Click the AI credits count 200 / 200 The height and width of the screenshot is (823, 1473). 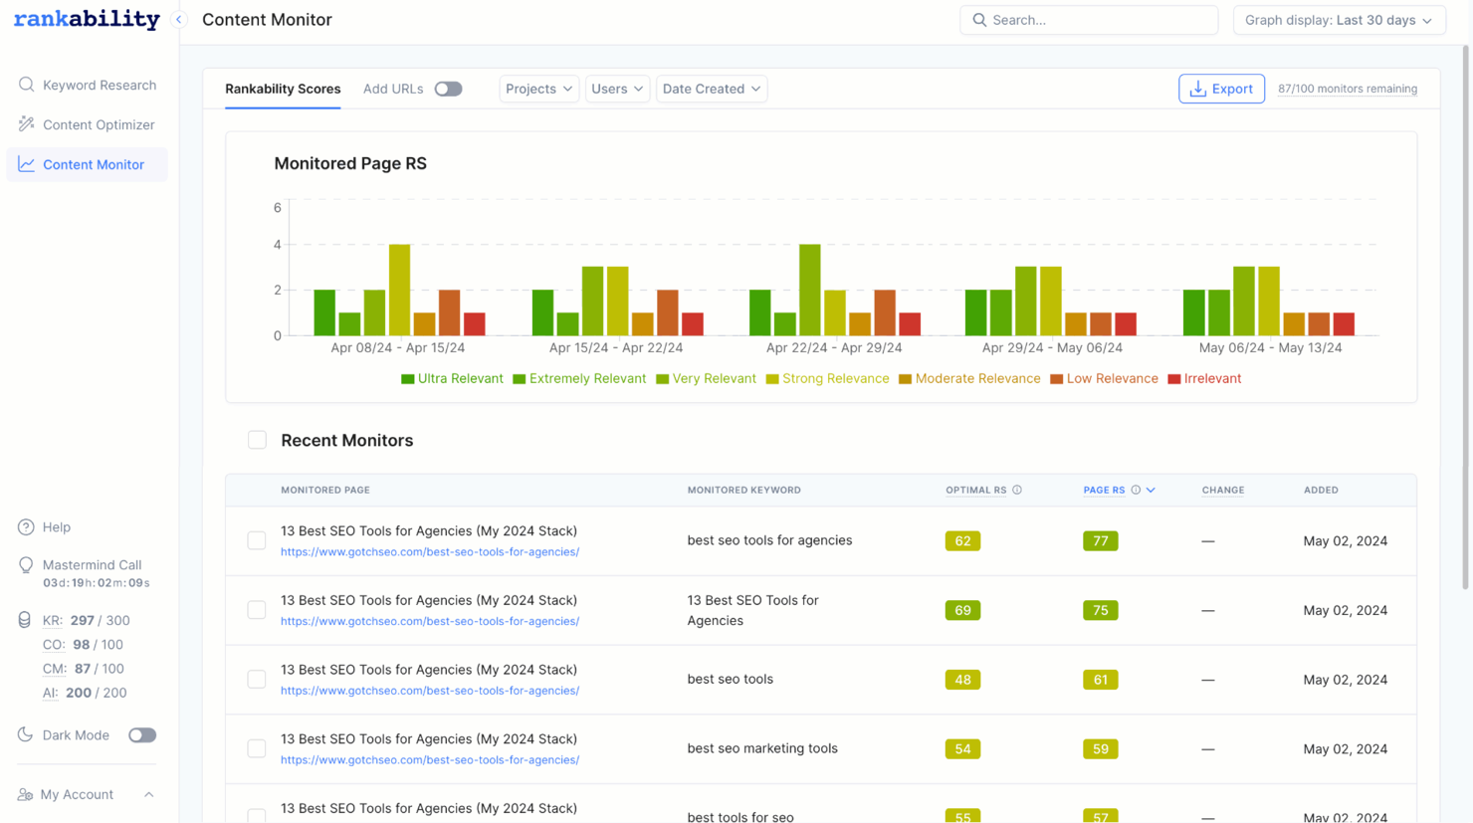96,693
